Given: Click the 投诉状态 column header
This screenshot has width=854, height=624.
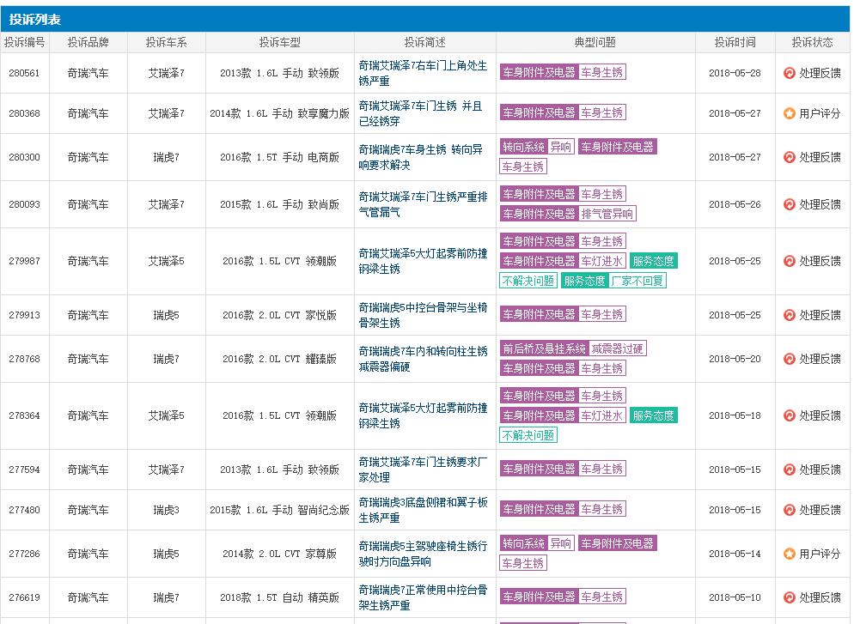Looking at the screenshot, I should [x=812, y=42].
